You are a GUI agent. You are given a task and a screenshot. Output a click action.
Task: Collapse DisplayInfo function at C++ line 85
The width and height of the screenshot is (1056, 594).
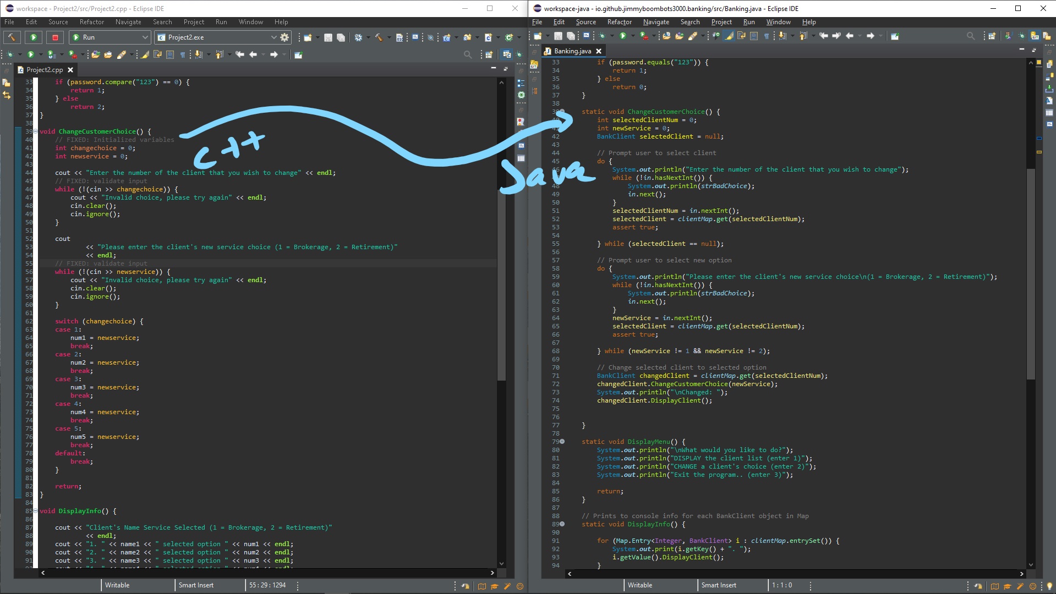point(36,511)
